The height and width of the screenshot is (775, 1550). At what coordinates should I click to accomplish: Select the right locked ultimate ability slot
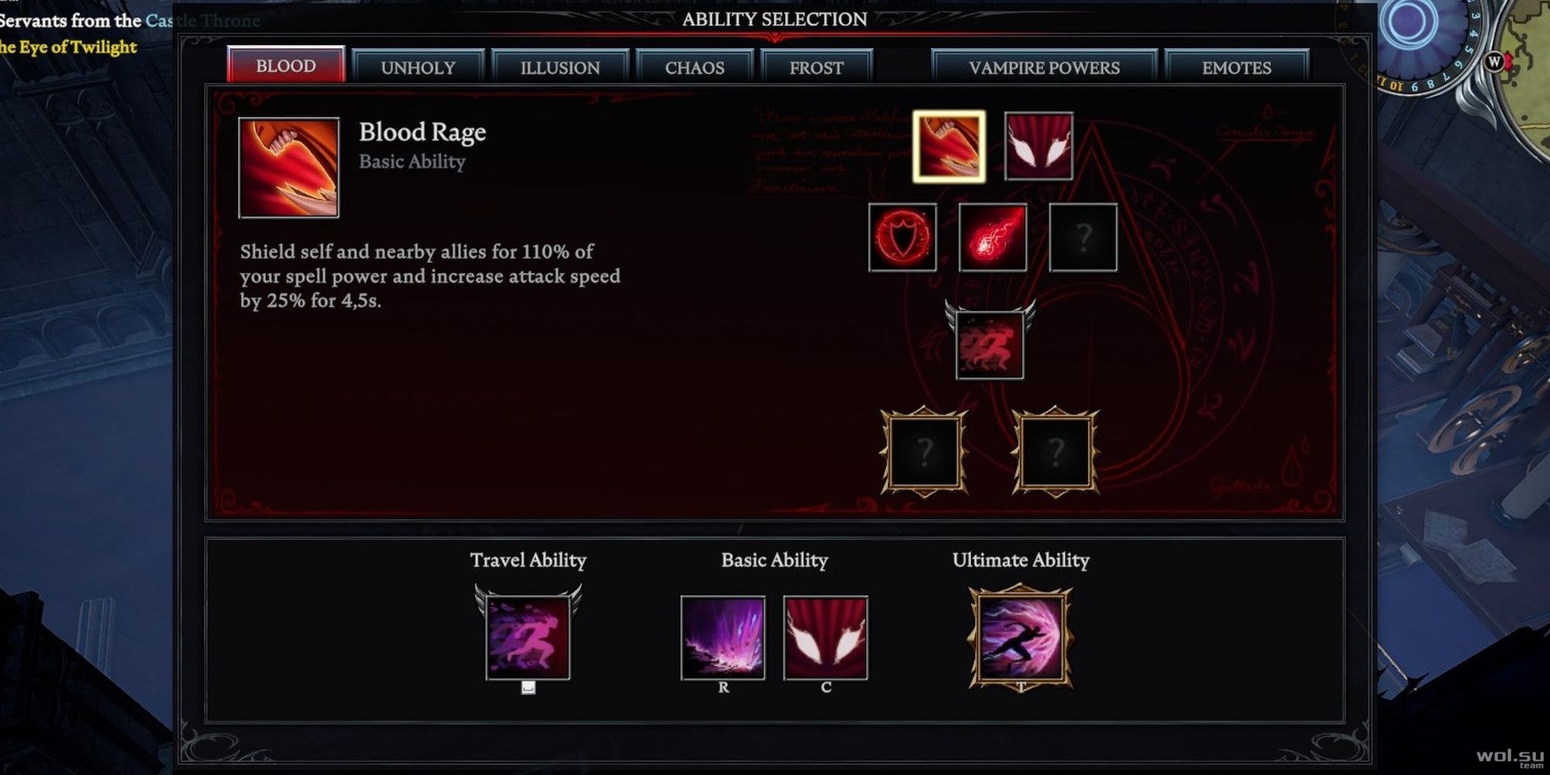[x=1056, y=452]
